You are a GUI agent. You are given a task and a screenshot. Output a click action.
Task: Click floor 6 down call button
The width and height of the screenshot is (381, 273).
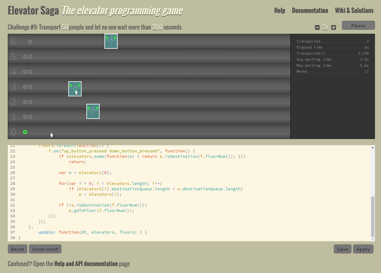coord(30,42)
